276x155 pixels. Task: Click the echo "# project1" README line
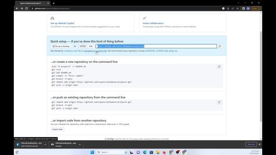point(69,67)
